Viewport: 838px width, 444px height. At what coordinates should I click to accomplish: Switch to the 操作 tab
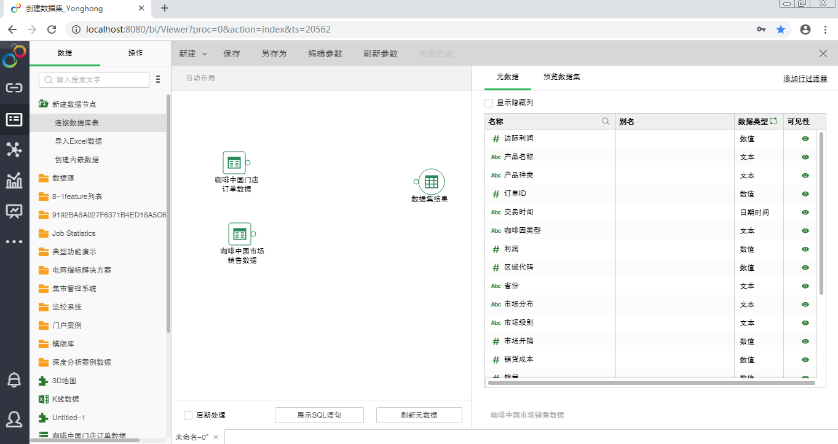pyautogui.click(x=135, y=53)
